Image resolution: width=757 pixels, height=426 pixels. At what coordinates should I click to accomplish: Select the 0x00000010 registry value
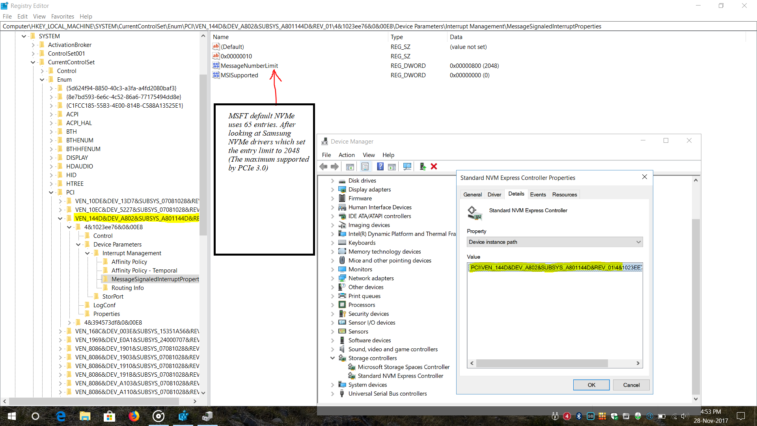tap(236, 56)
